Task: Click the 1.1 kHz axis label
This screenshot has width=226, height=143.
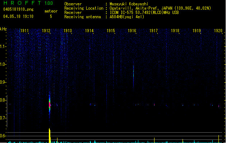Action: (x=3, y=46)
